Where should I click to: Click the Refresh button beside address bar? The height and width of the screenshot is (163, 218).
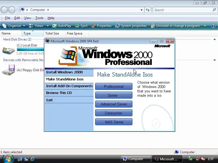[x=148, y=10]
